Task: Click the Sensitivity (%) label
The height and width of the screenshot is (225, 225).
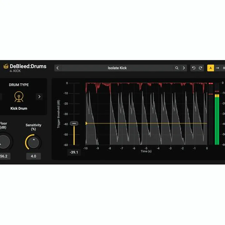Action: pyautogui.click(x=33, y=127)
